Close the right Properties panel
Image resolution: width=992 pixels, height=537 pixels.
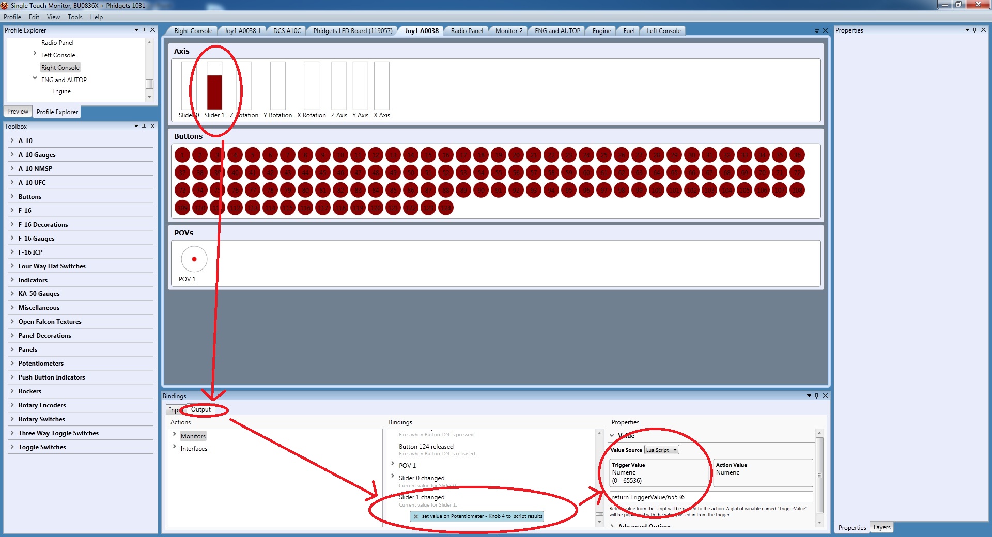pos(983,30)
